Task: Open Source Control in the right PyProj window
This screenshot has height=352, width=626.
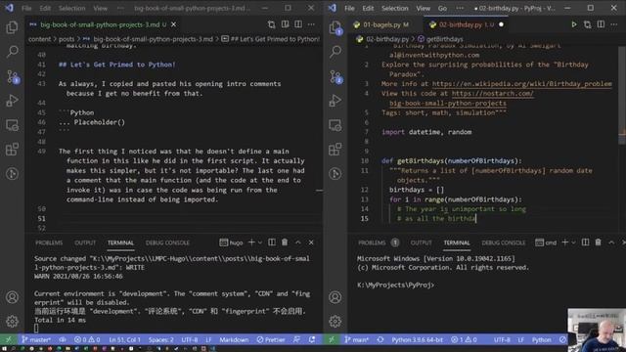Action: pos(335,76)
